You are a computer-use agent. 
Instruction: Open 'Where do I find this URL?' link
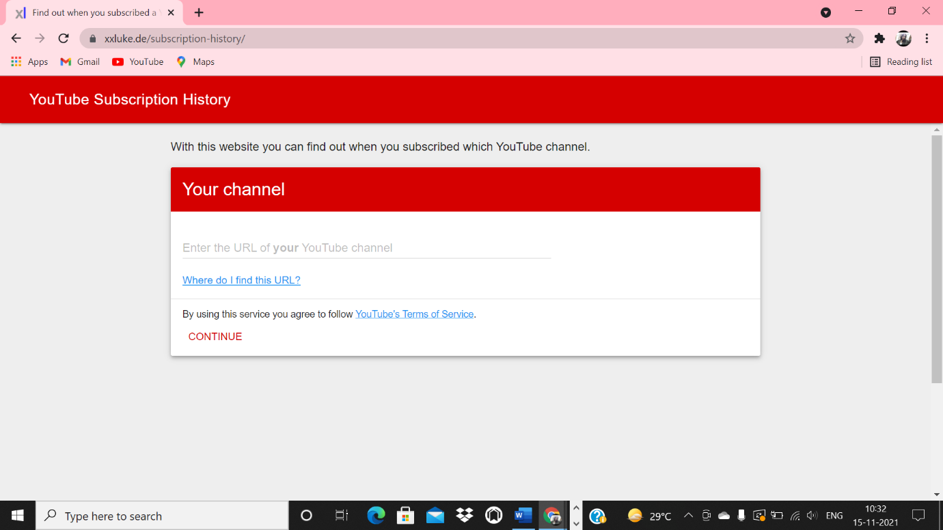pyautogui.click(x=241, y=280)
